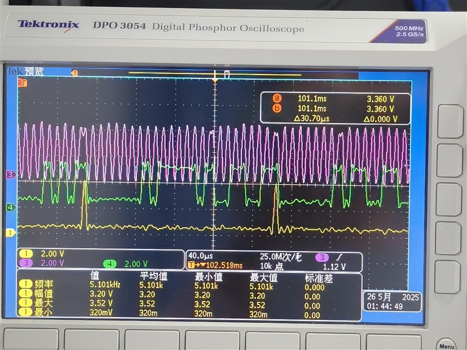467x350 pixels.
Task: Click cursor b's 3.360 V value
Action: 380,109
